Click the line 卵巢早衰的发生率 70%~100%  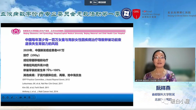click(x=42, y=70)
